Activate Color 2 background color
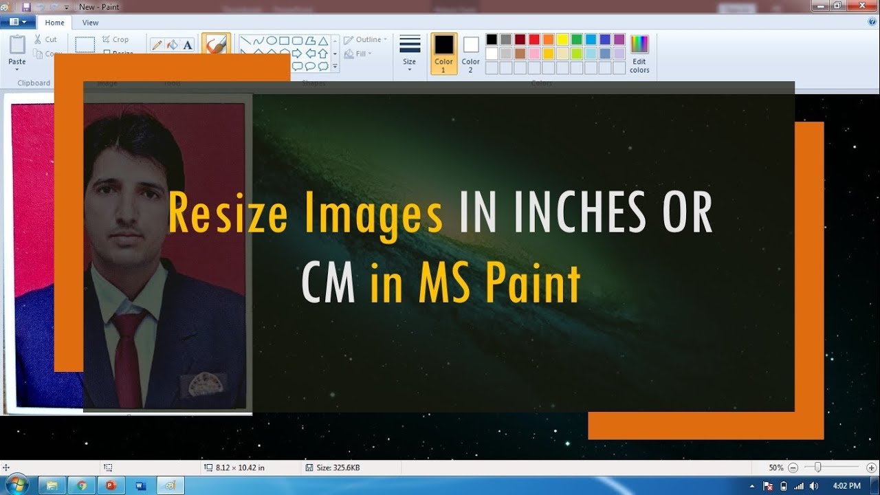Viewport: 880px width, 495px height. pos(471,54)
